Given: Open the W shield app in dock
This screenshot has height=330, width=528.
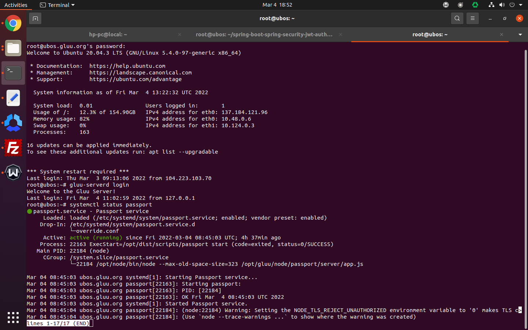Looking at the screenshot, I should tap(13, 172).
